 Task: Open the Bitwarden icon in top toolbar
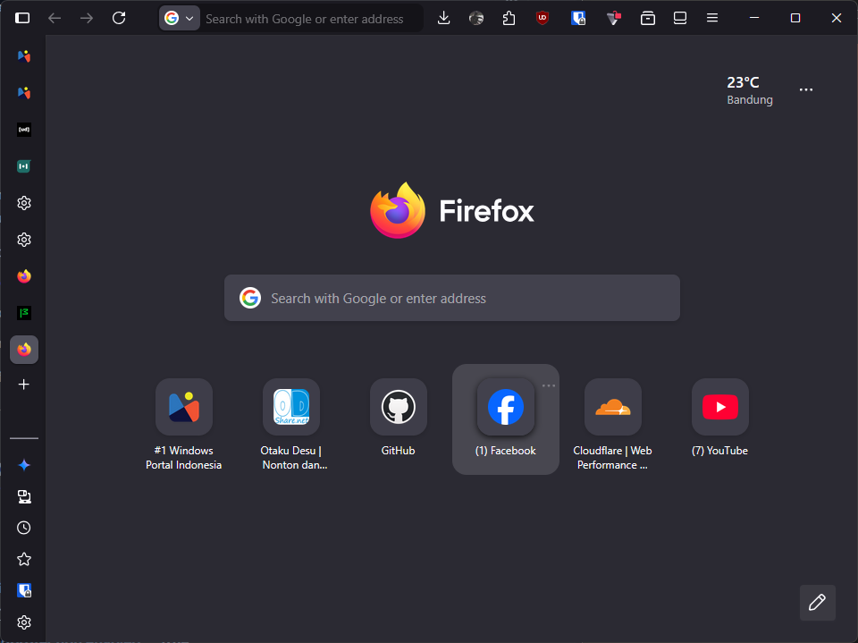pos(578,18)
